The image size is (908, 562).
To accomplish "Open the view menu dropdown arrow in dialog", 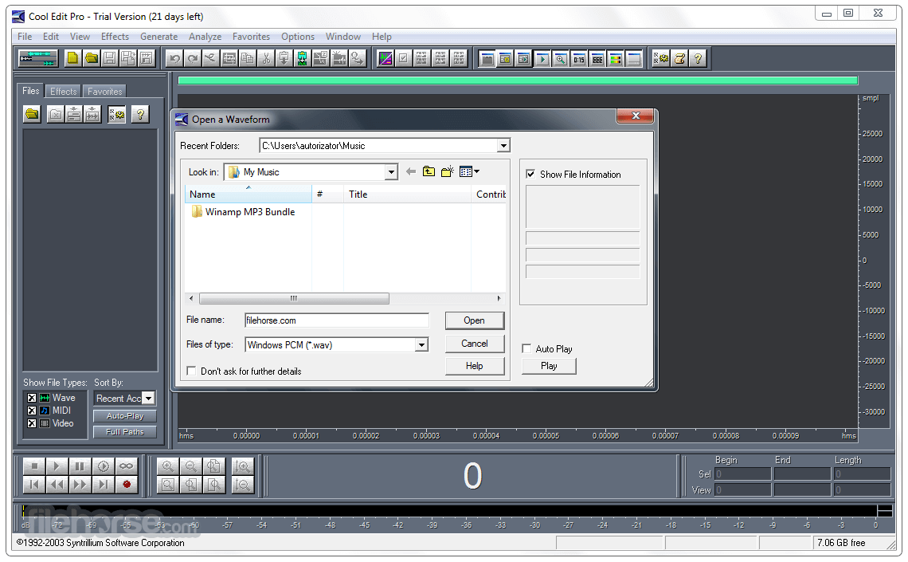I will (476, 171).
